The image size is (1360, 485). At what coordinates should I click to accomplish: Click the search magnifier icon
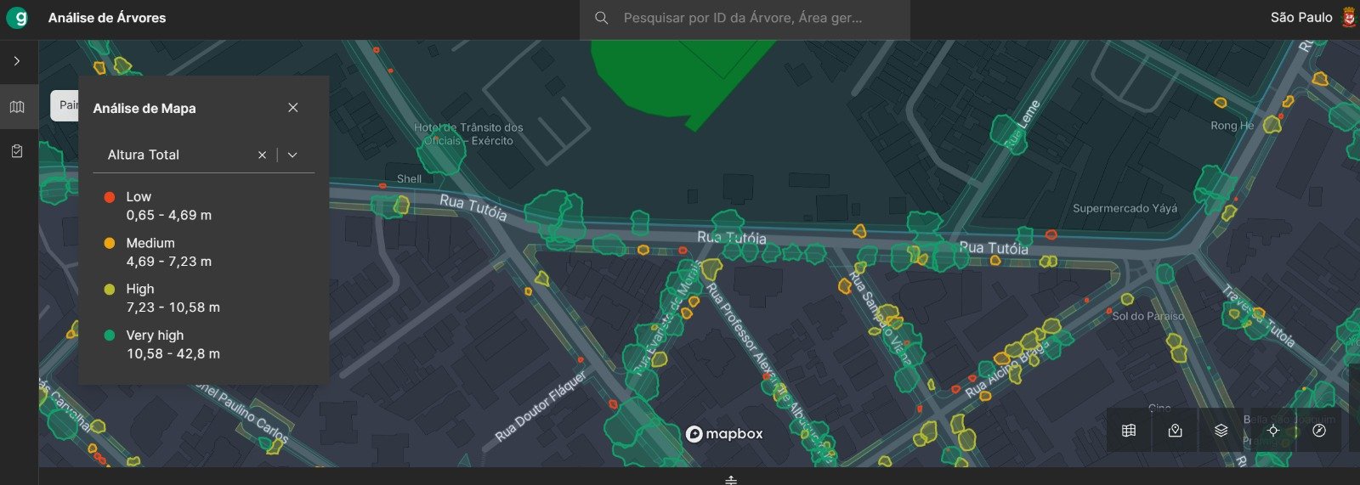point(601,18)
